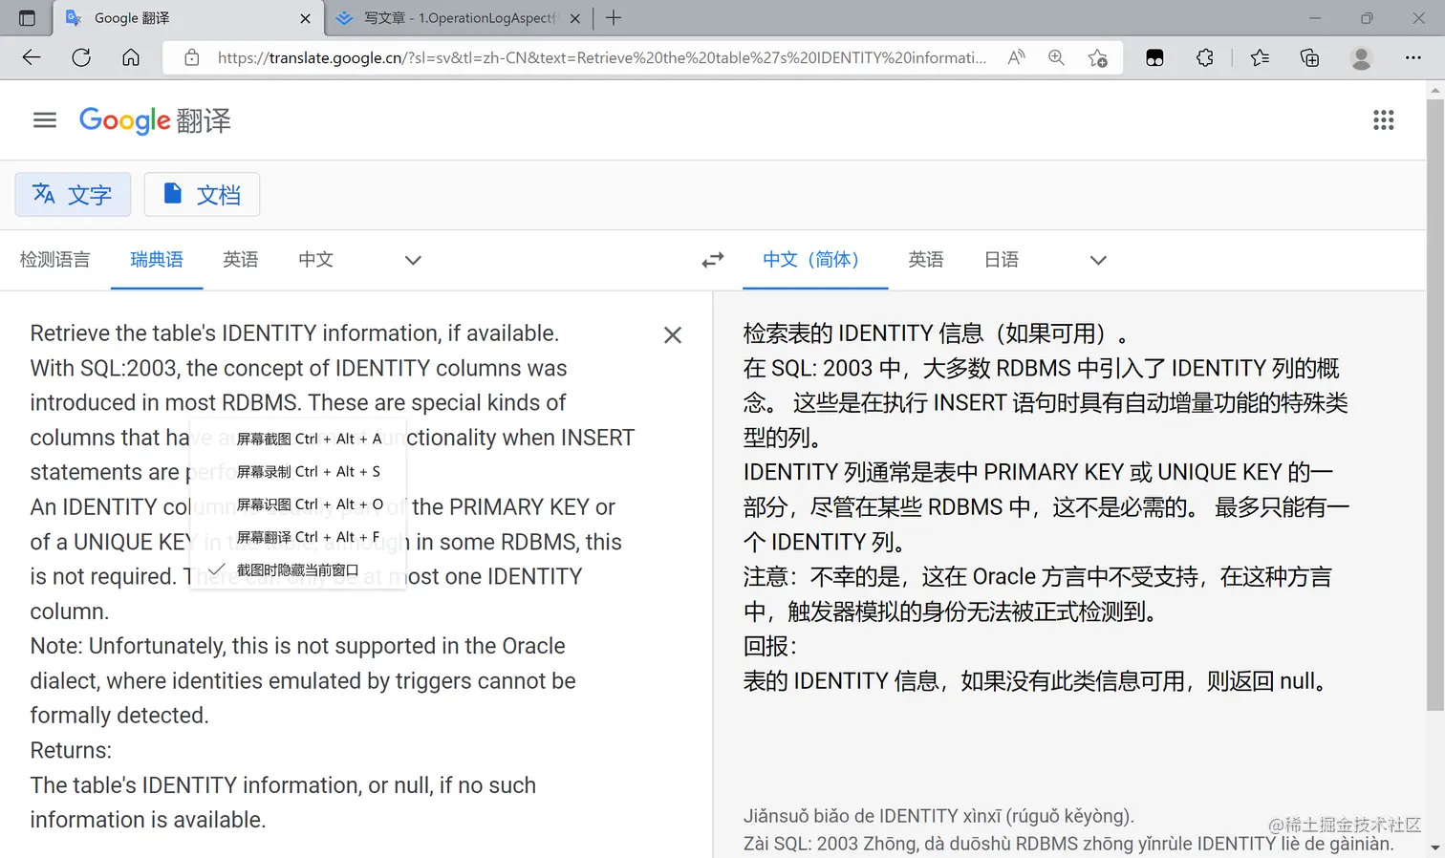The image size is (1445, 858).
Task: Select 中文 as source language
Action: (315, 260)
